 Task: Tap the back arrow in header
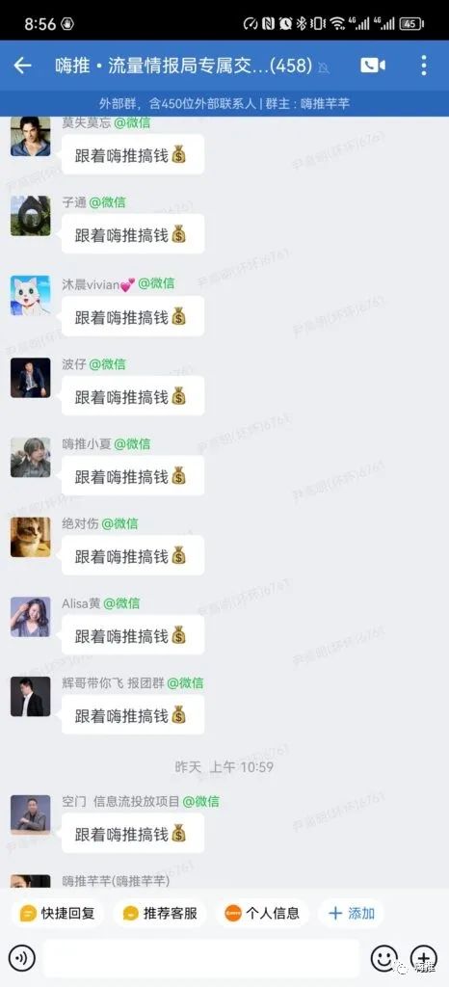[22, 66]
